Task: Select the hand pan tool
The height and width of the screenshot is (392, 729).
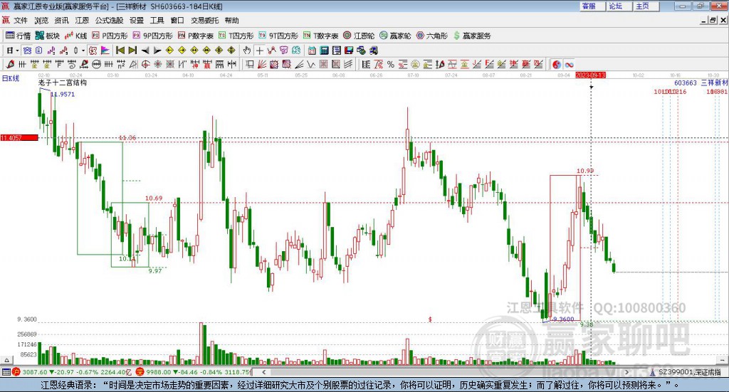Action: click(x=246, y=51)
